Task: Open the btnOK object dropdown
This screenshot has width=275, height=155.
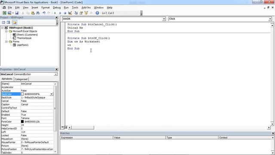Action: coord(164,19)
